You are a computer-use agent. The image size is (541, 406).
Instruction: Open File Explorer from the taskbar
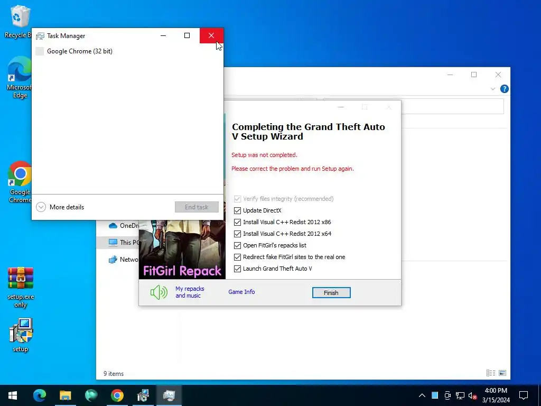point(65,395)
